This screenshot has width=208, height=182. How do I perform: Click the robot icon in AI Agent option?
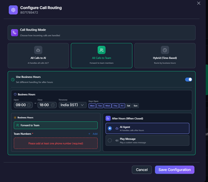(x=117, y=128)
